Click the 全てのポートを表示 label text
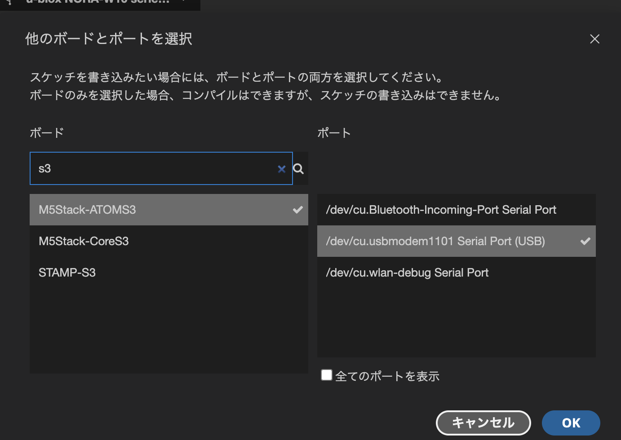 387,376
